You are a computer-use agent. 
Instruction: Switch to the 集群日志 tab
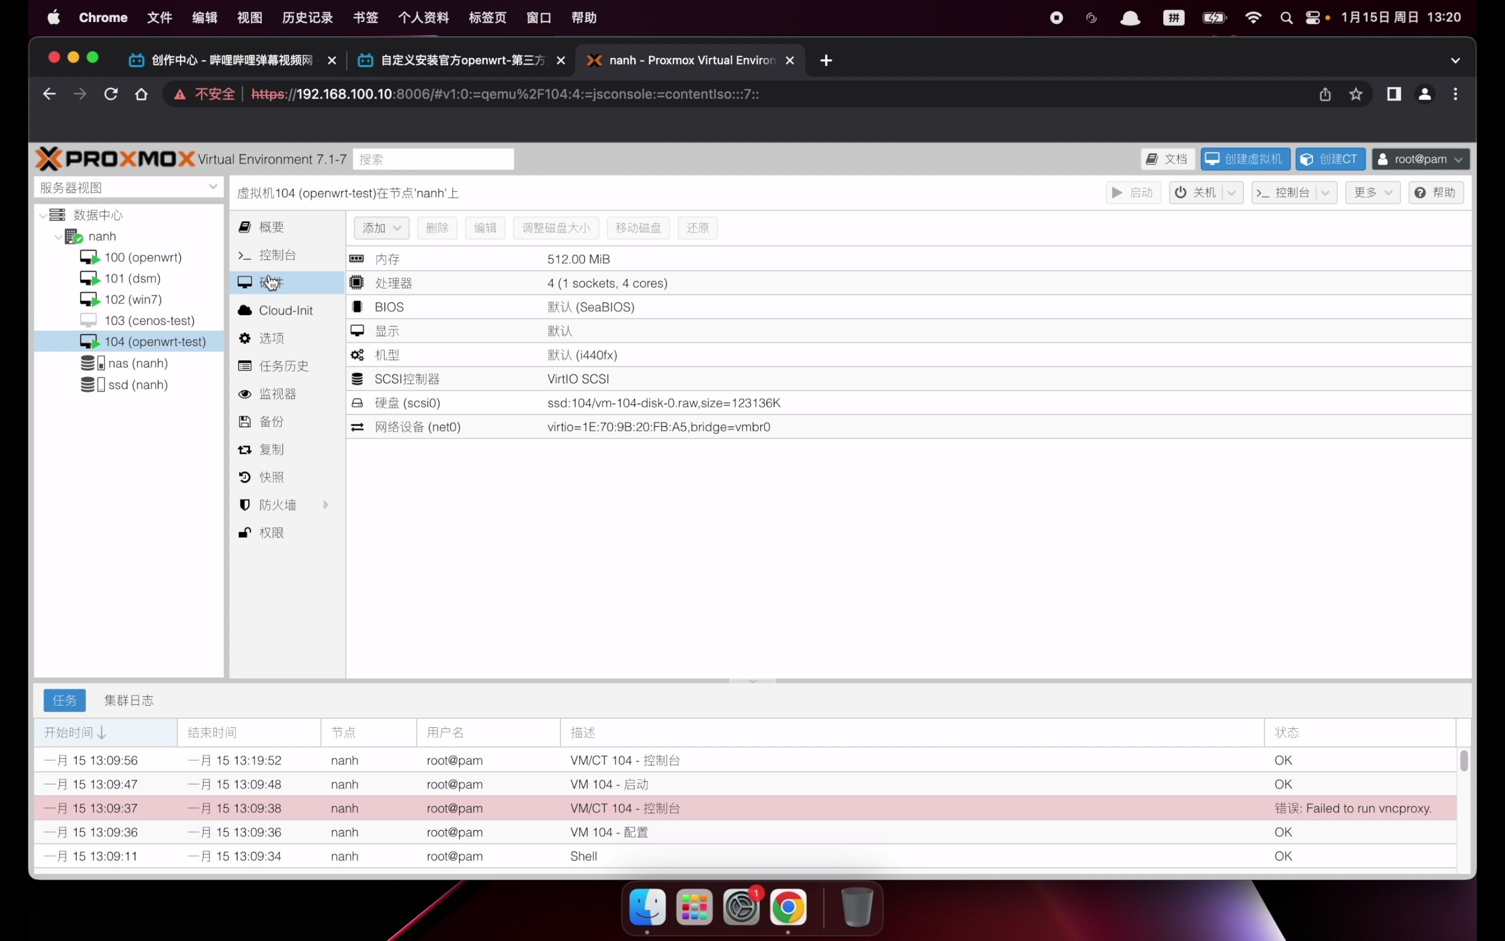click(x=128, y=700)
